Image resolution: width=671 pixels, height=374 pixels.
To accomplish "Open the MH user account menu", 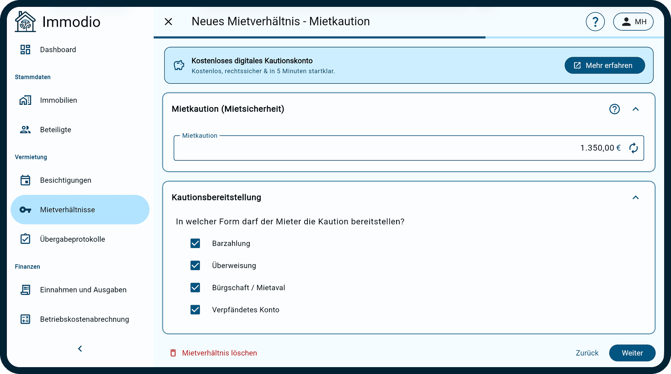I will [x=633, y=22].
